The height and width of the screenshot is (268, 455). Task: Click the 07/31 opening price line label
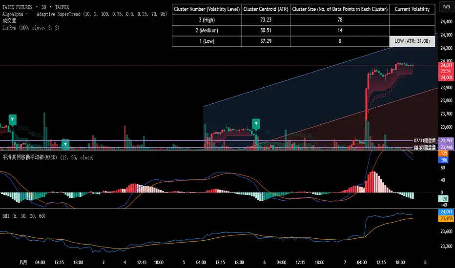tap(423, 140)
